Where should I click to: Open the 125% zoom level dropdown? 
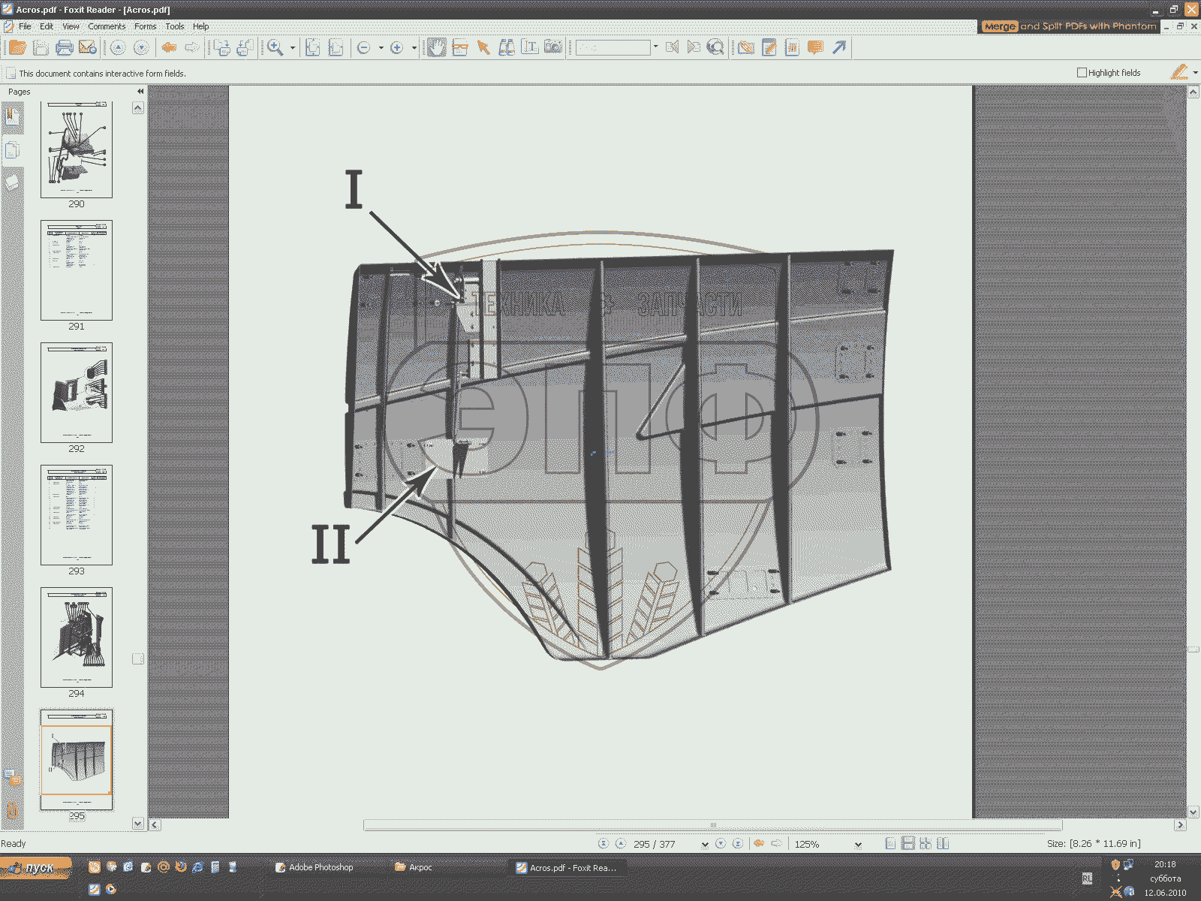[858, 845]
